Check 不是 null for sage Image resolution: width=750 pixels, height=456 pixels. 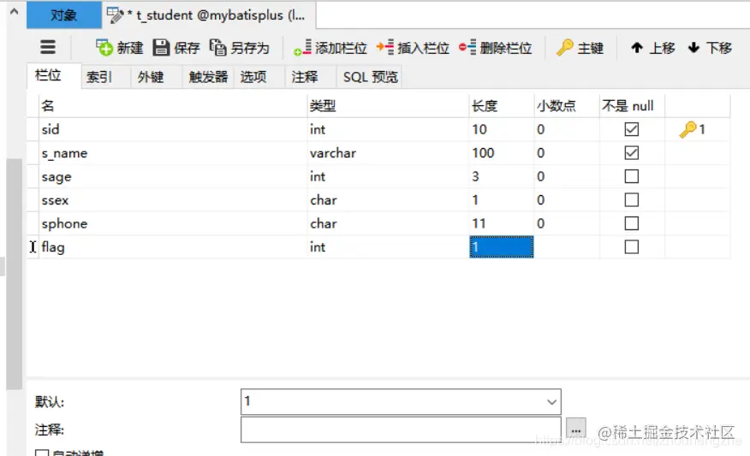coord(631,176)
